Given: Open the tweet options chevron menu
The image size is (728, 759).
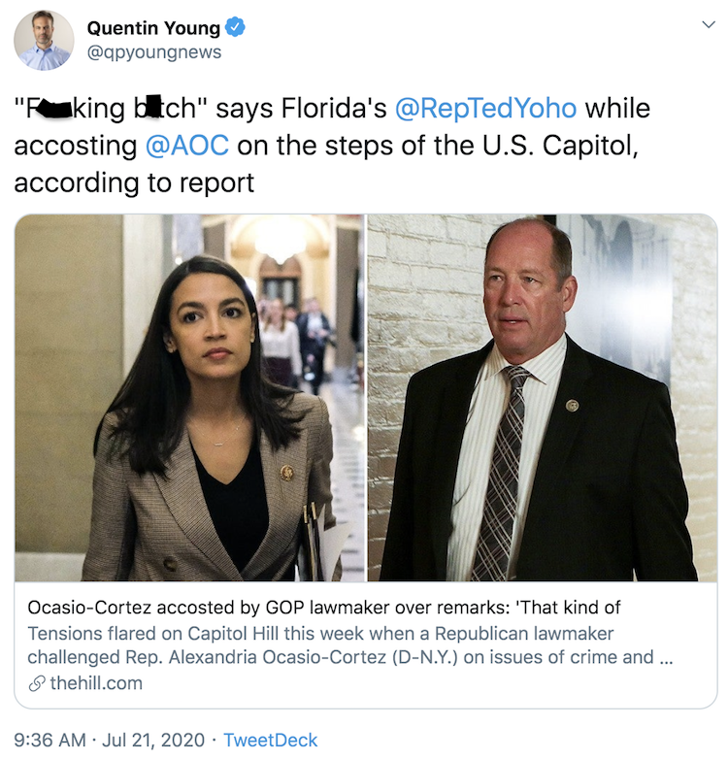Looking at the screenshot, I should pos(709,24).
